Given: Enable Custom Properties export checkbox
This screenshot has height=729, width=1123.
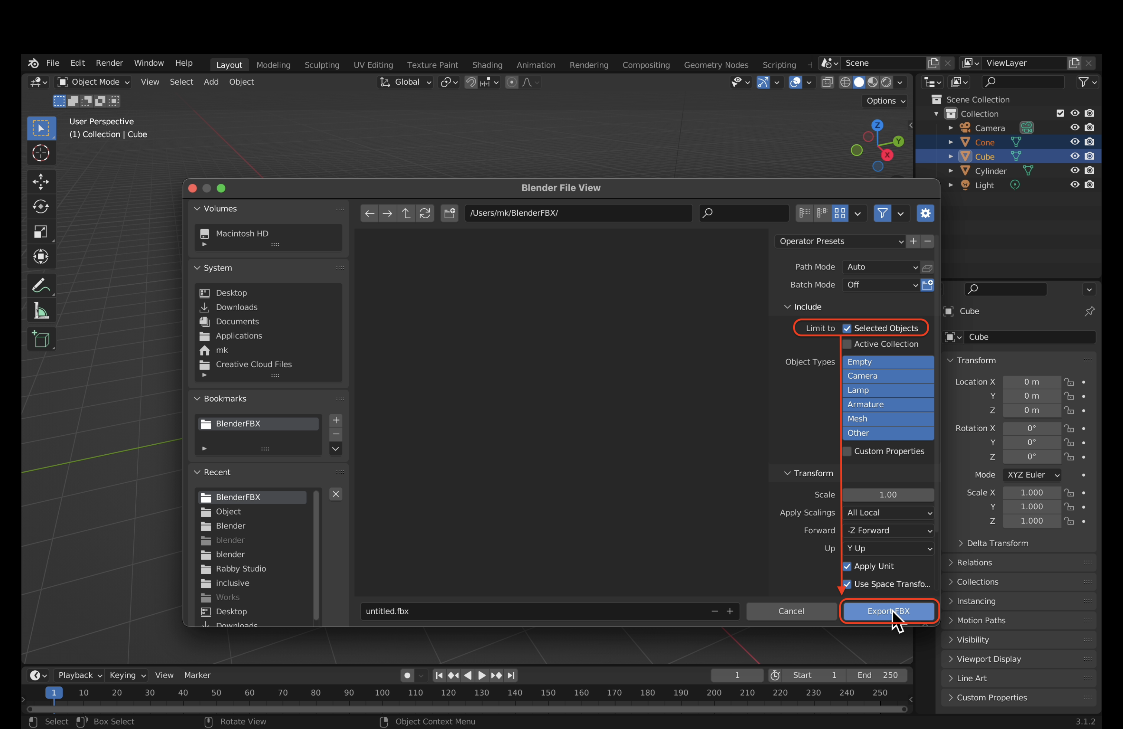Looking at the screenshot, I should click(846, 451).
